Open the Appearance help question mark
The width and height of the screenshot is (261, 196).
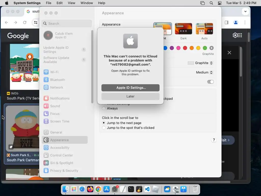[214, 140]
